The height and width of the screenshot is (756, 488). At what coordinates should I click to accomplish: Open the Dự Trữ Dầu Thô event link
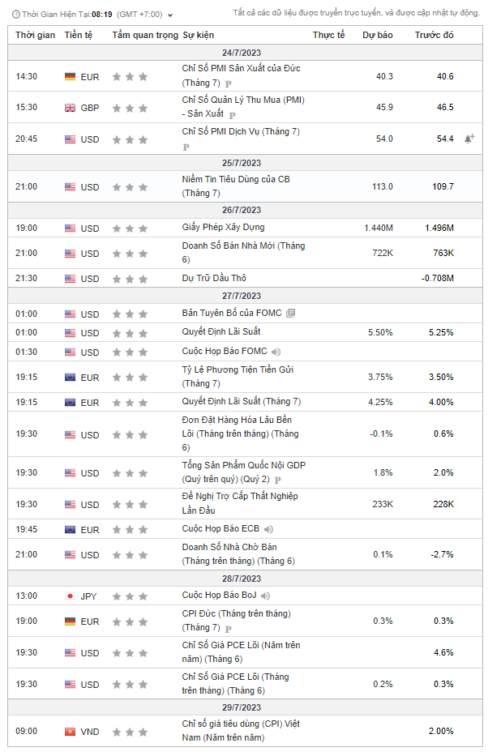214,278
